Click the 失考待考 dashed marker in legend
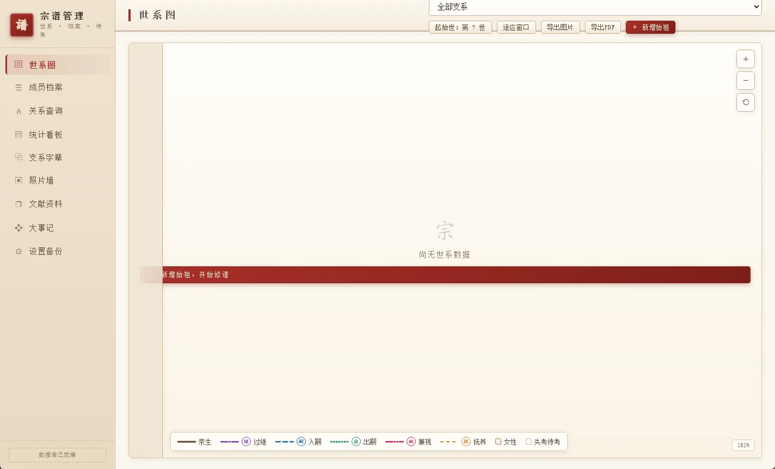775x469 pixels. click(528, 442)
